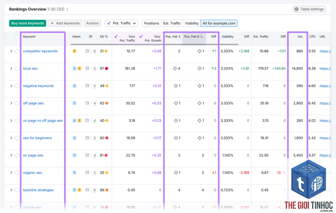Screen dimensions: 336x213
Task: Open the backlink strategies keyword link
Action: [38, 190]
